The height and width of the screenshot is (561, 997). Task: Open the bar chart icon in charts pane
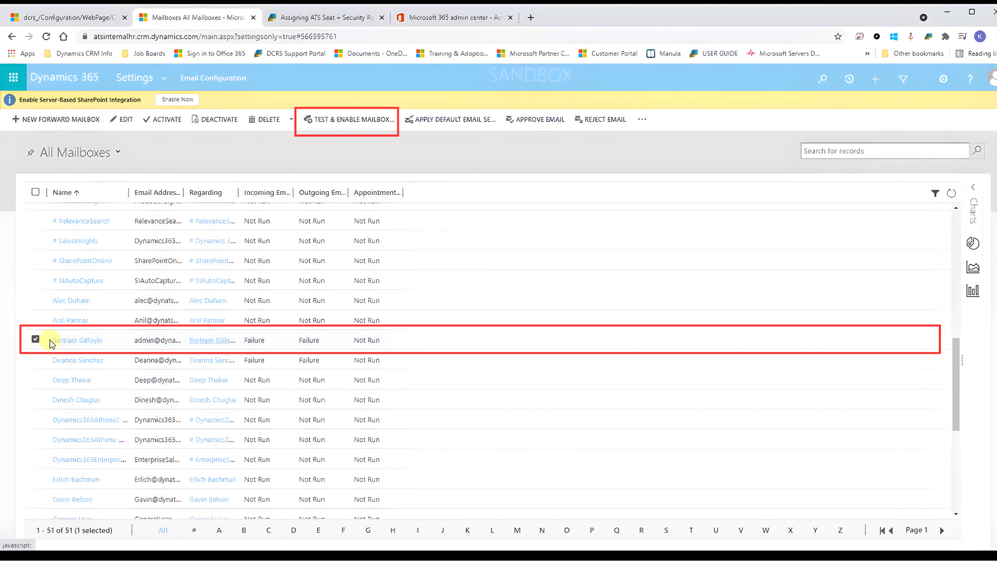pos(973,290)
